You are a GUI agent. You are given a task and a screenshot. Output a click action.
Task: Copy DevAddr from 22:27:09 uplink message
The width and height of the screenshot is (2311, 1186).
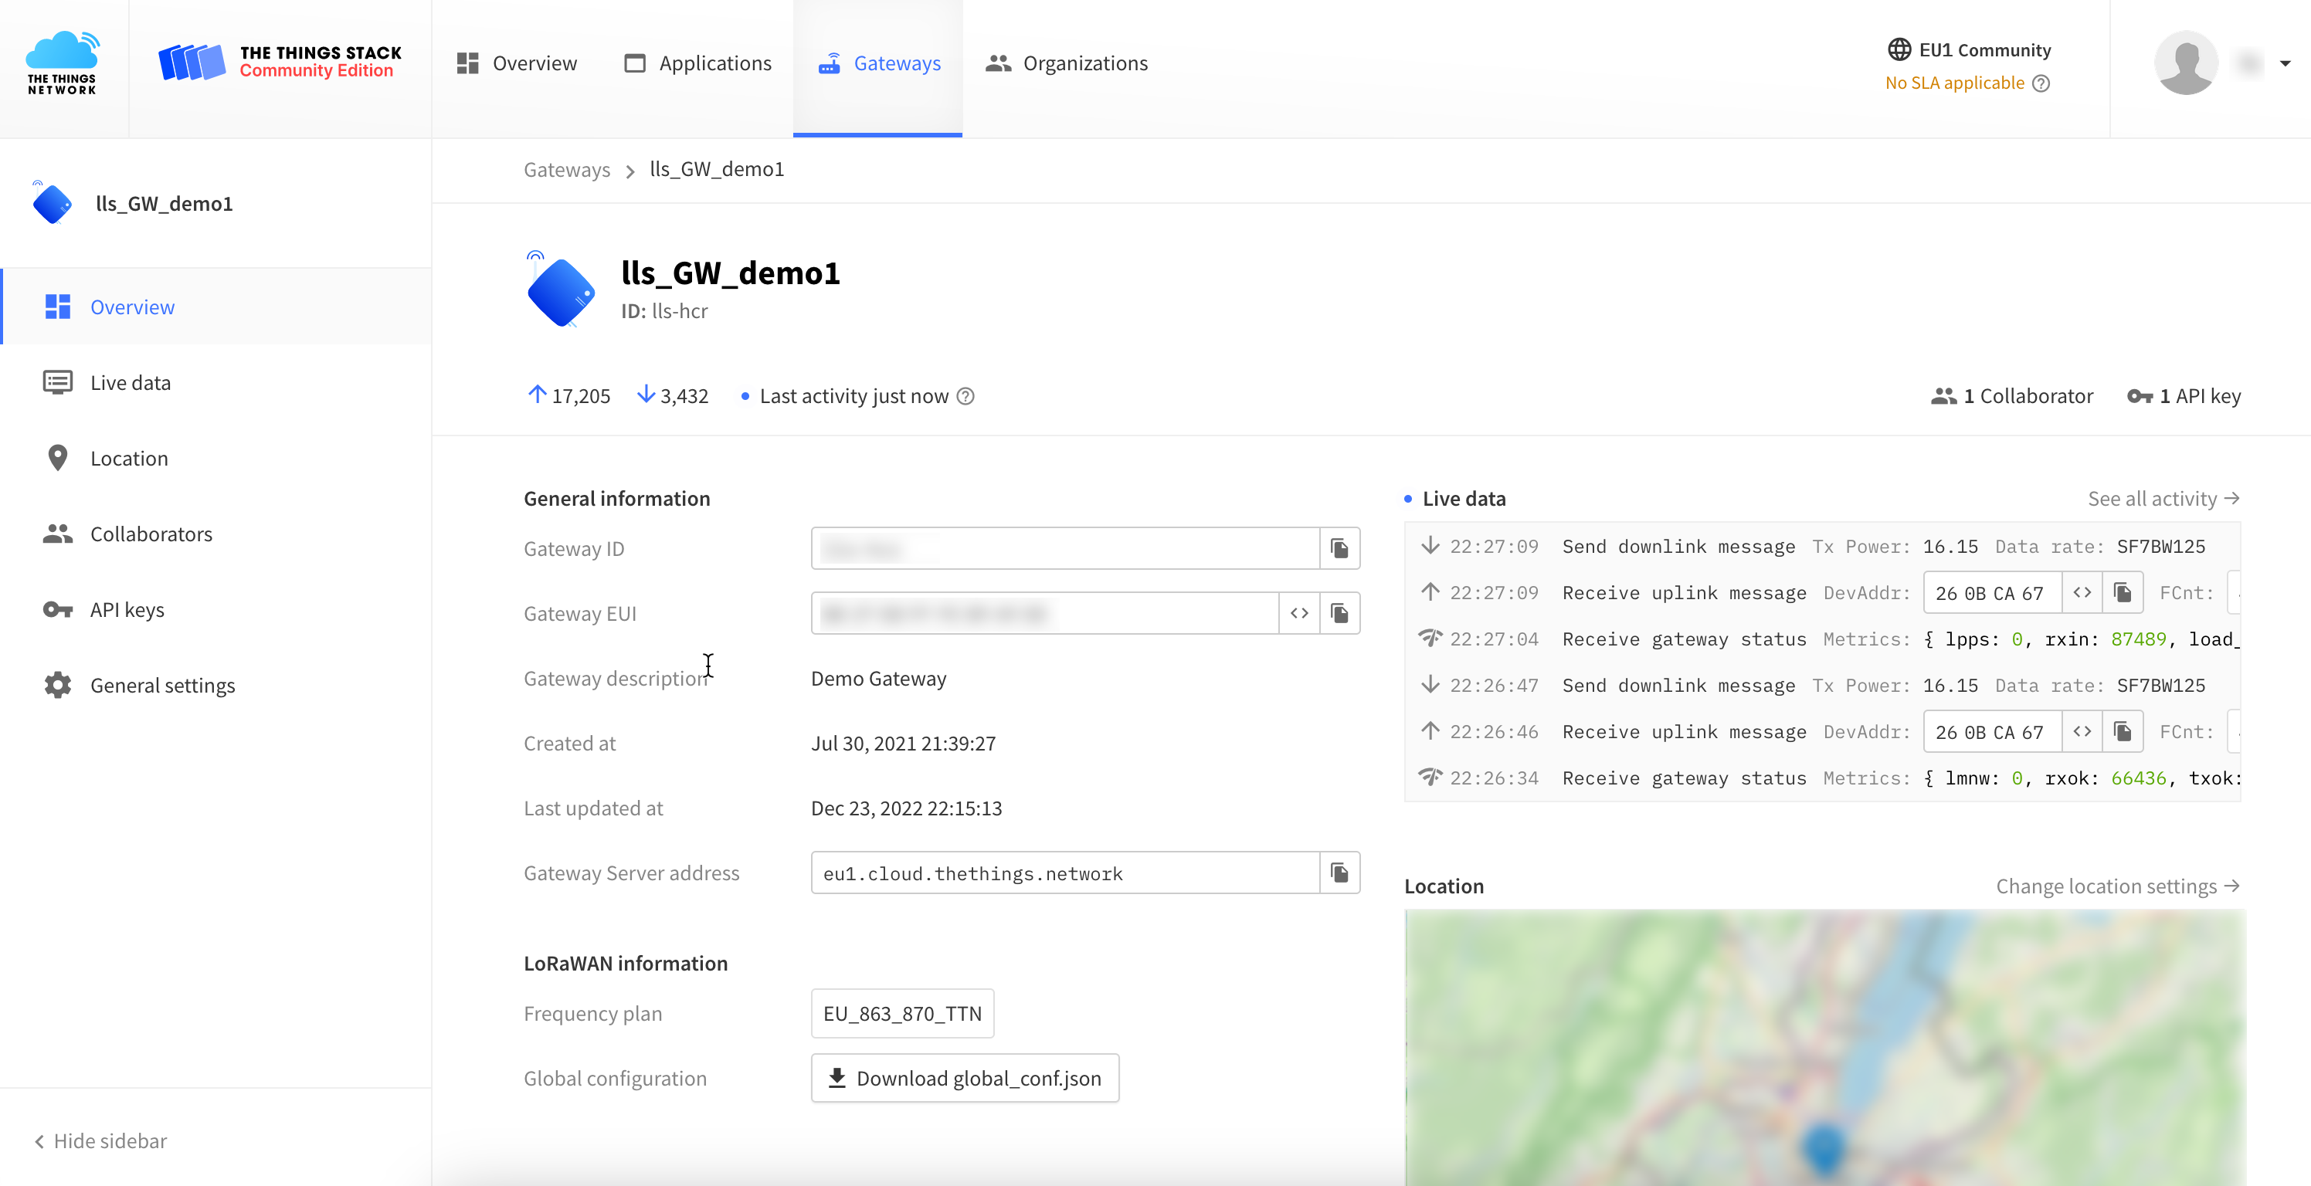(x=2123, y=593)
